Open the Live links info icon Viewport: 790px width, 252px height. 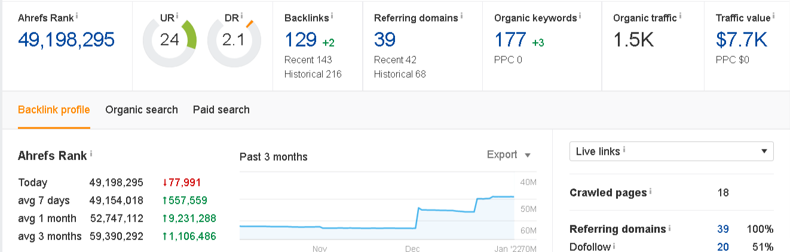coord(624,150)
